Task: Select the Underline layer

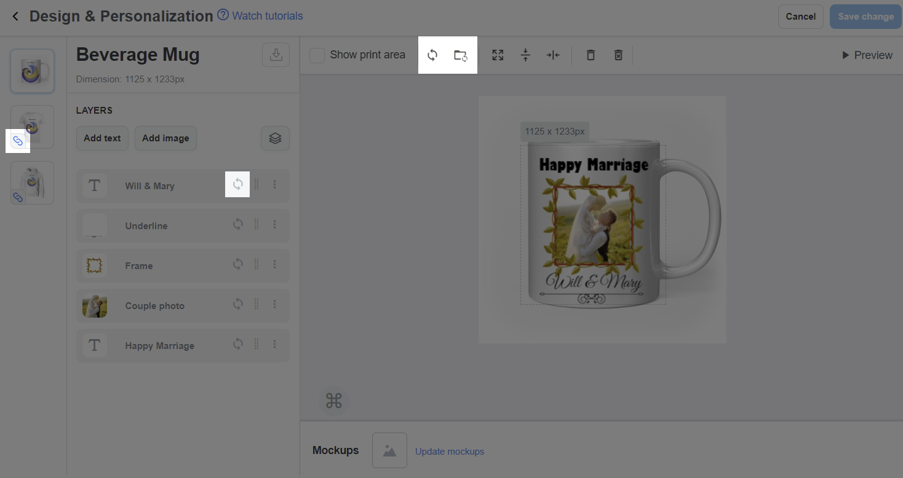Action: (x=183, y=225)
